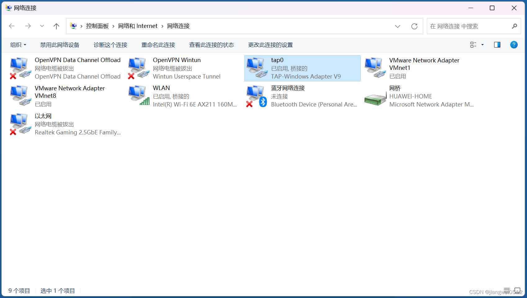Image resolution: width=527 pixels, height=298 pixels.
Task: Click Realtek Gaming 2.5GbE Family text
Action: click(78, 132)
